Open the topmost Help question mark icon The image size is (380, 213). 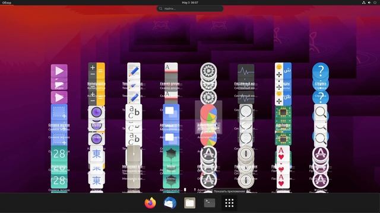[x=321, y=71]
